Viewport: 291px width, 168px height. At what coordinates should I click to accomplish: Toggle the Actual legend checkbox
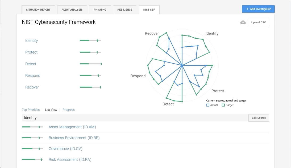coord(208,105)
